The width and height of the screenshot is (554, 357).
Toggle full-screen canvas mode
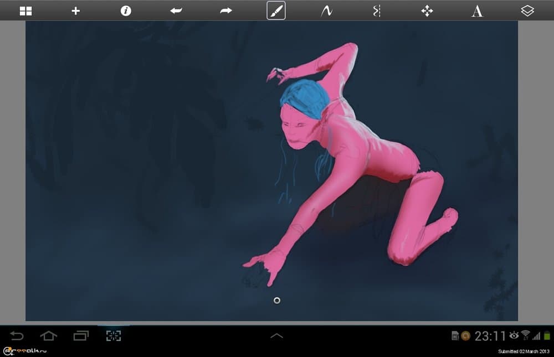click(25, 10)
